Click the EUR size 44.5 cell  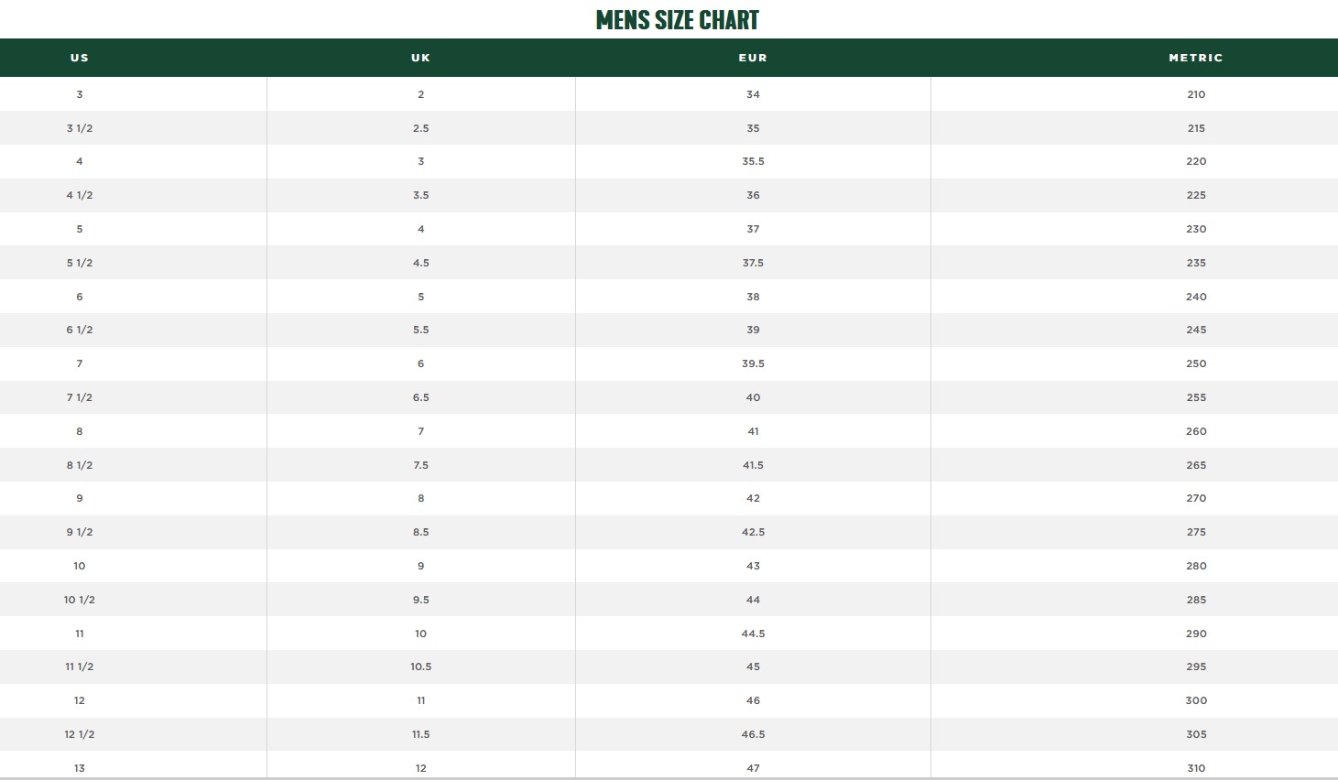click(753, 634)
